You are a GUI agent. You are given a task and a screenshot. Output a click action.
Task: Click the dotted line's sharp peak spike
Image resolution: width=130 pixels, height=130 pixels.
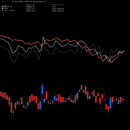click(x=43, y=36)
